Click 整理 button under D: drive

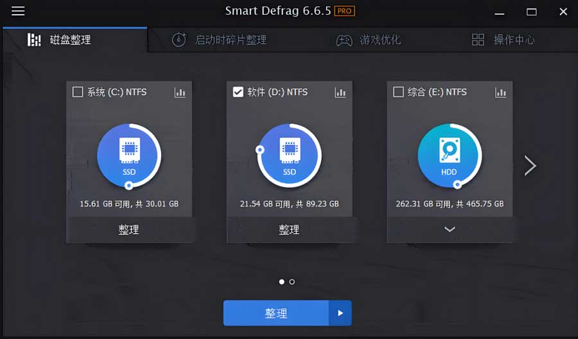tap(290, 230)
